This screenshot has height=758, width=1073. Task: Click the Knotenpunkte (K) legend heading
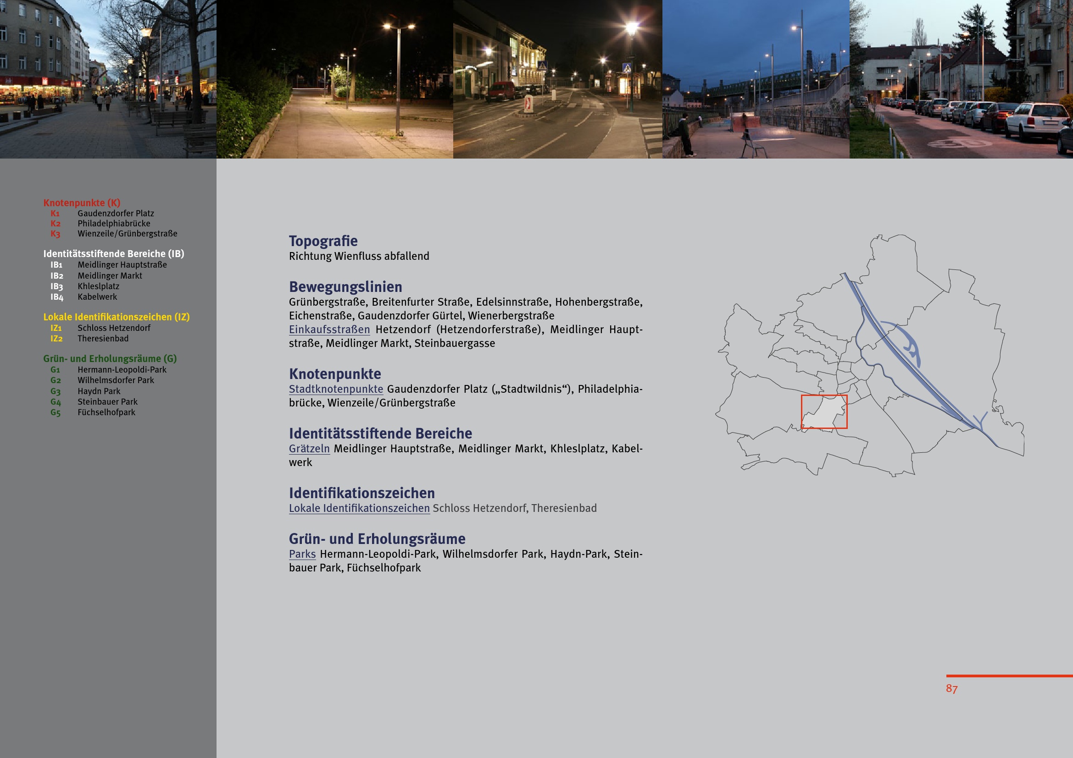pyautogui.click(x=82, y=203)
